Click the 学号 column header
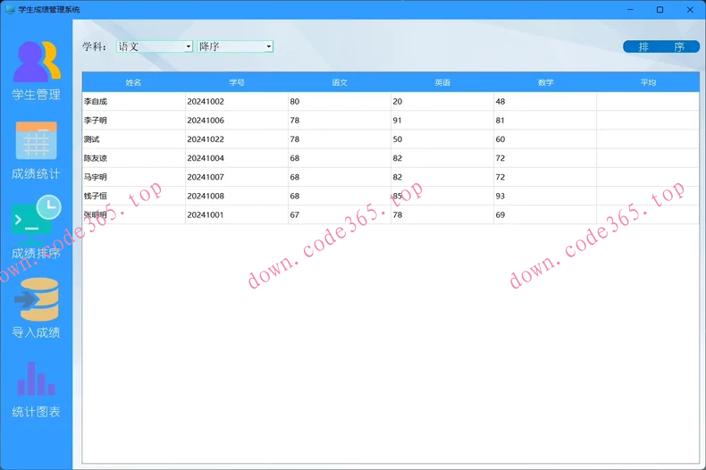This screenshot has width=706, height=470. coord(236,82)
